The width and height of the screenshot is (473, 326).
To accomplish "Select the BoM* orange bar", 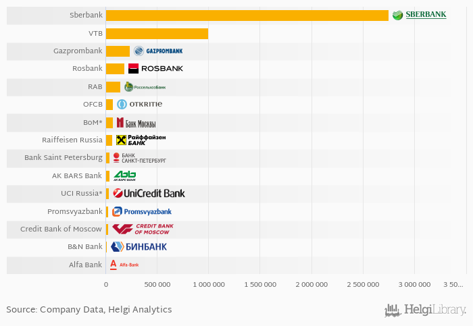I will pos(109,122).
